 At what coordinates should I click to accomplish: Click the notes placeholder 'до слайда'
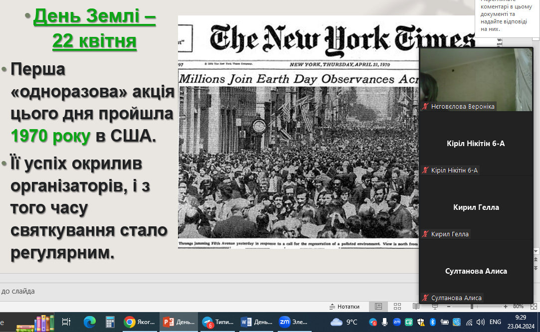18,291
